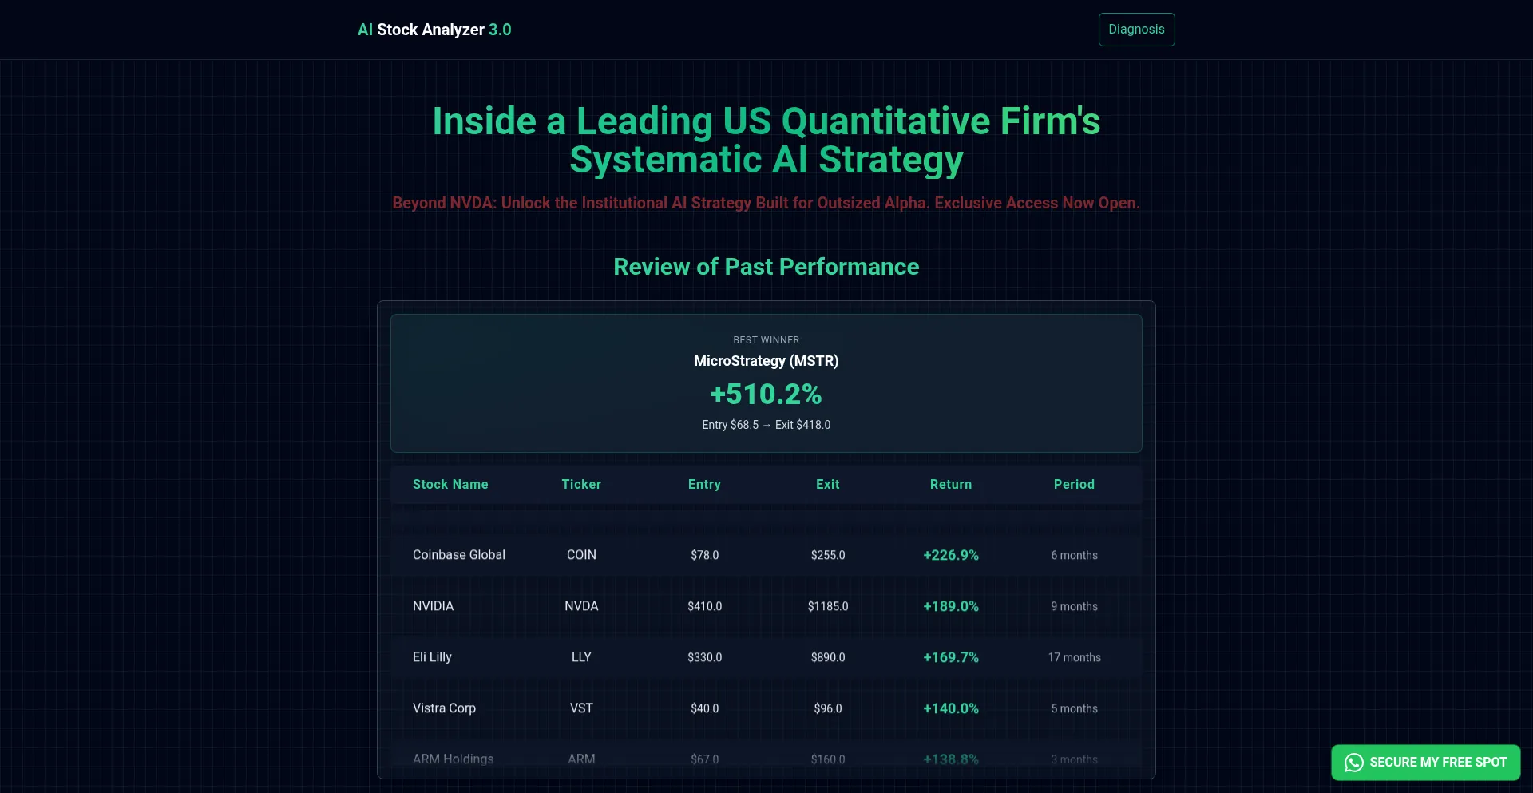Select the Vistra Corp stock name
Screen dimensions: 1533x793
(444, 708)
